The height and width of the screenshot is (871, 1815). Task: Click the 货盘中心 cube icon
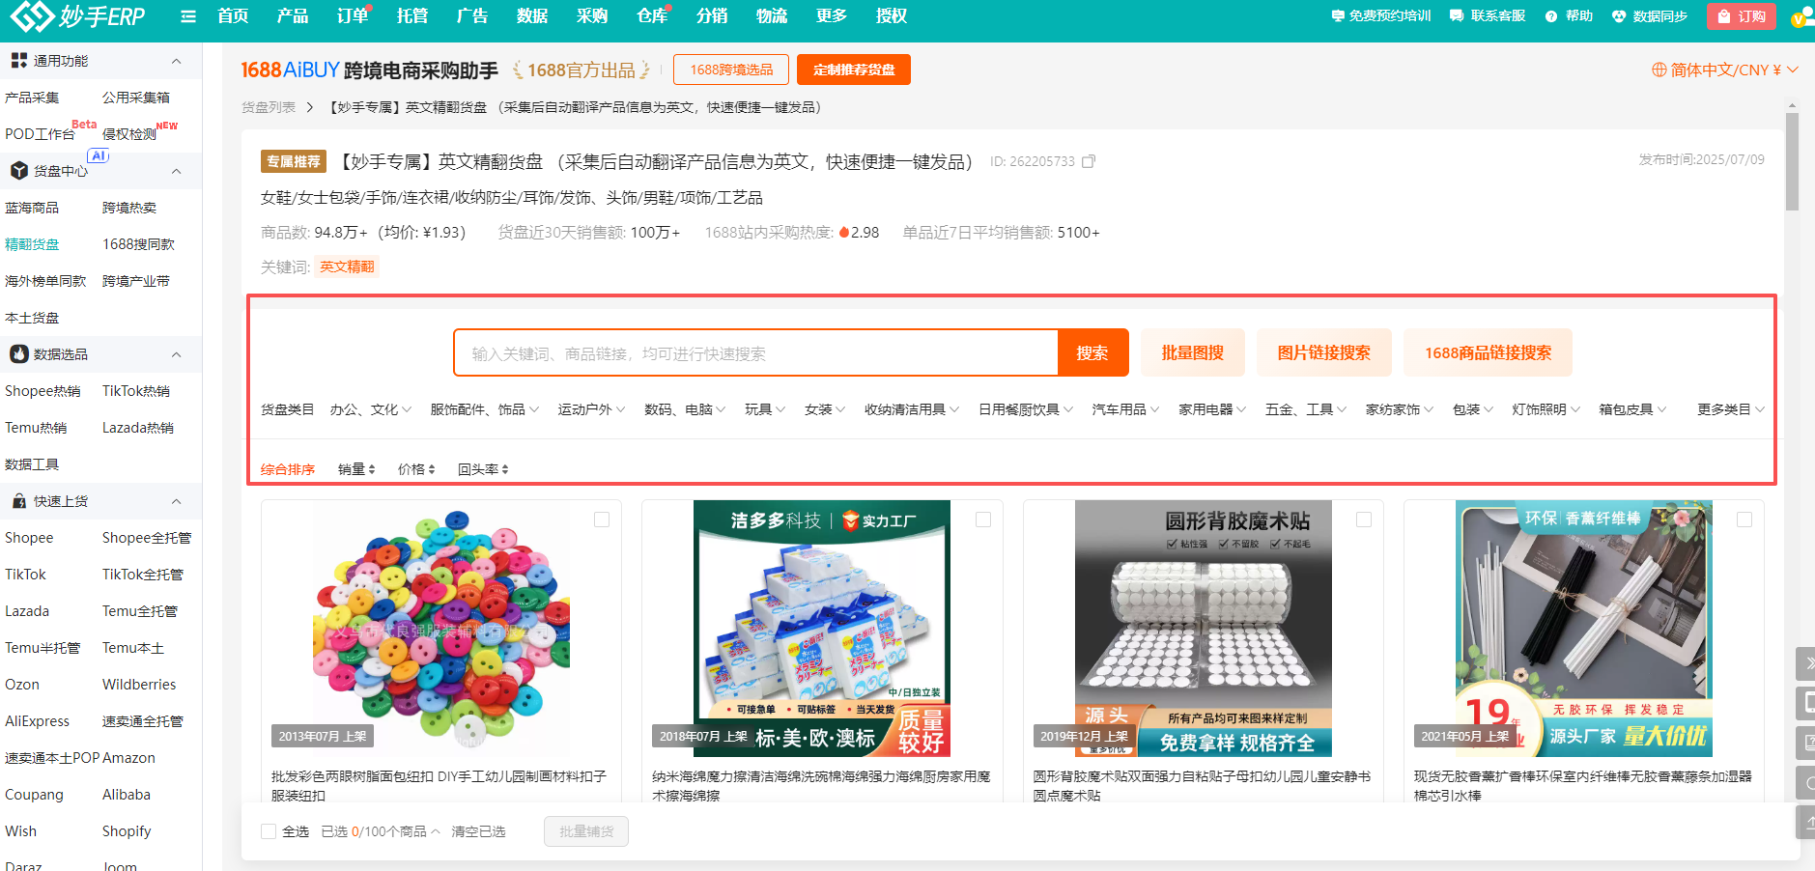[x=19, y=171]
